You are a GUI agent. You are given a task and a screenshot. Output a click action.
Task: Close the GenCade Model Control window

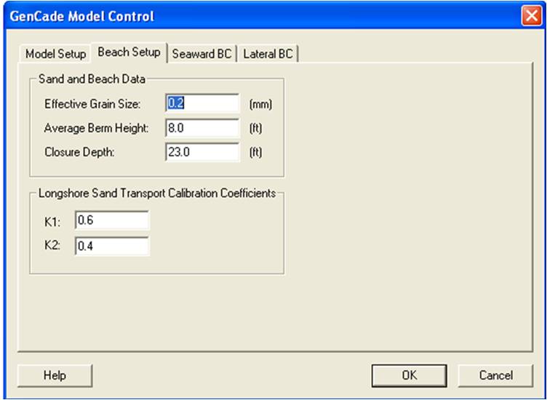531,16
